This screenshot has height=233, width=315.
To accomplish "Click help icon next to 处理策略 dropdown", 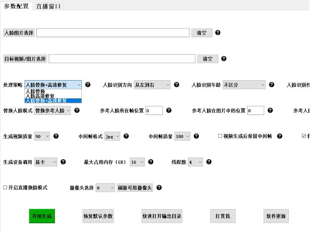I will [x=88, y=84].
